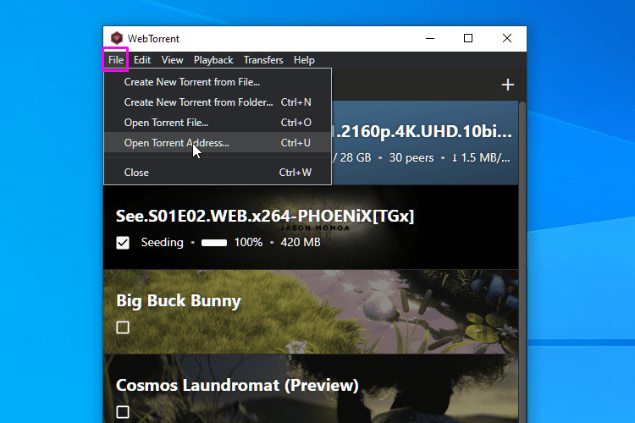Screen dimensions: 635x423
Task: Open the View menu
Action: [x=172, y=60]
